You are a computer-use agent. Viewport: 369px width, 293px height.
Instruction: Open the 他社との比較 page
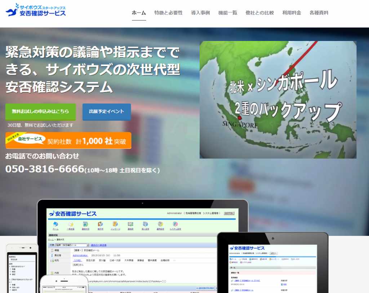[x=260, y=13]
